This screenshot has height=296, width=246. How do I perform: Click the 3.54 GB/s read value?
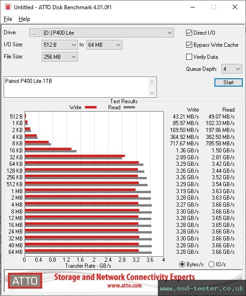click(x=223, y=184)
